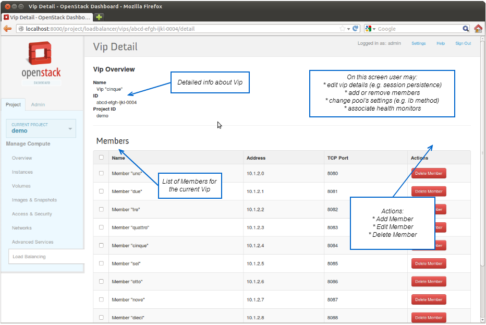
Task: Bookmark this page with the star icon
Action: (x=342, y=29)
